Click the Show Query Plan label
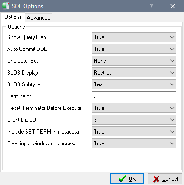The image size is (184, 185). (26, 37)
